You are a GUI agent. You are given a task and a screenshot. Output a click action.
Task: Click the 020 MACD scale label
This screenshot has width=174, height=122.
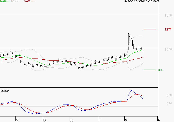[169, 103]
